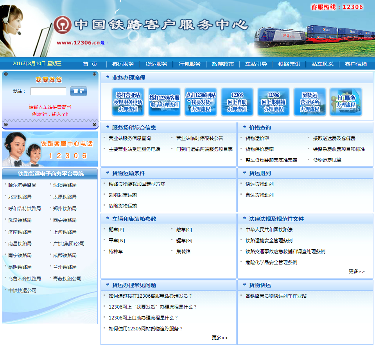The width and height of the screenshot is (375, 346).
Task: Open 铁路杂费收费项目和标准 link
Action: 339,149
